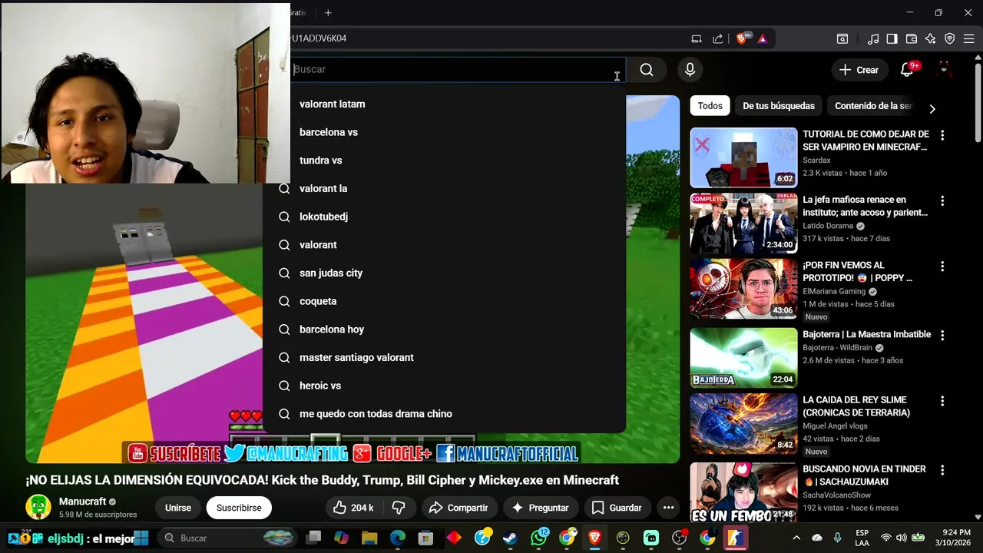The width and height of the screenshot is (983, 553).
Task: Dislike the video with thumbs-down
Action: pos(399,508)
